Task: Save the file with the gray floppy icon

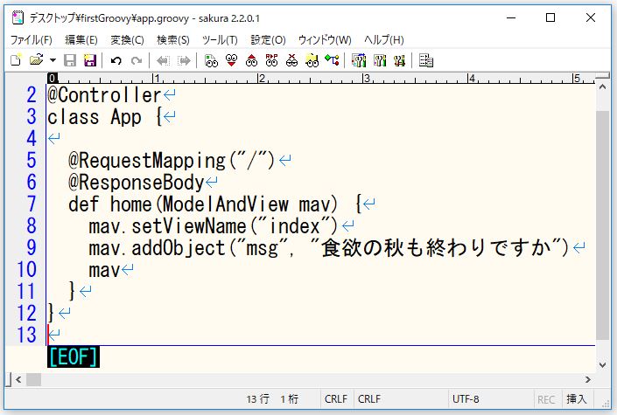Action: [70, 60]
